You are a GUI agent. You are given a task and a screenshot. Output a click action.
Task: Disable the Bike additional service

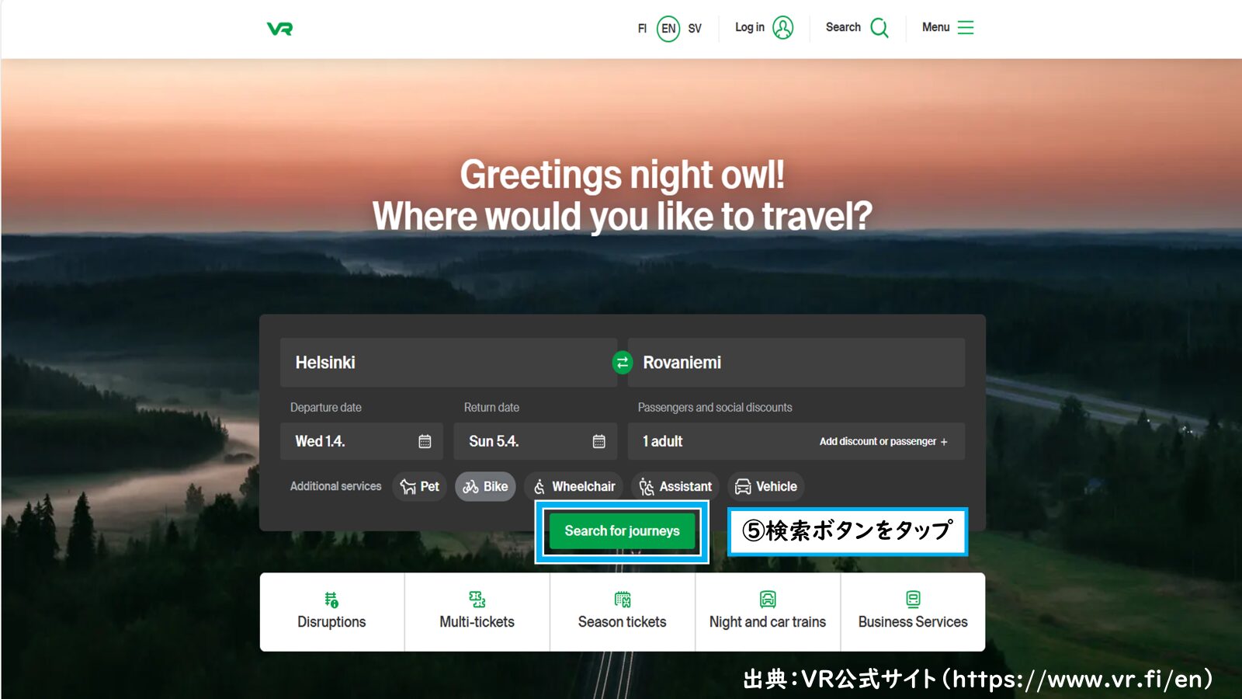pyautogui.click(x=485, y=487)
